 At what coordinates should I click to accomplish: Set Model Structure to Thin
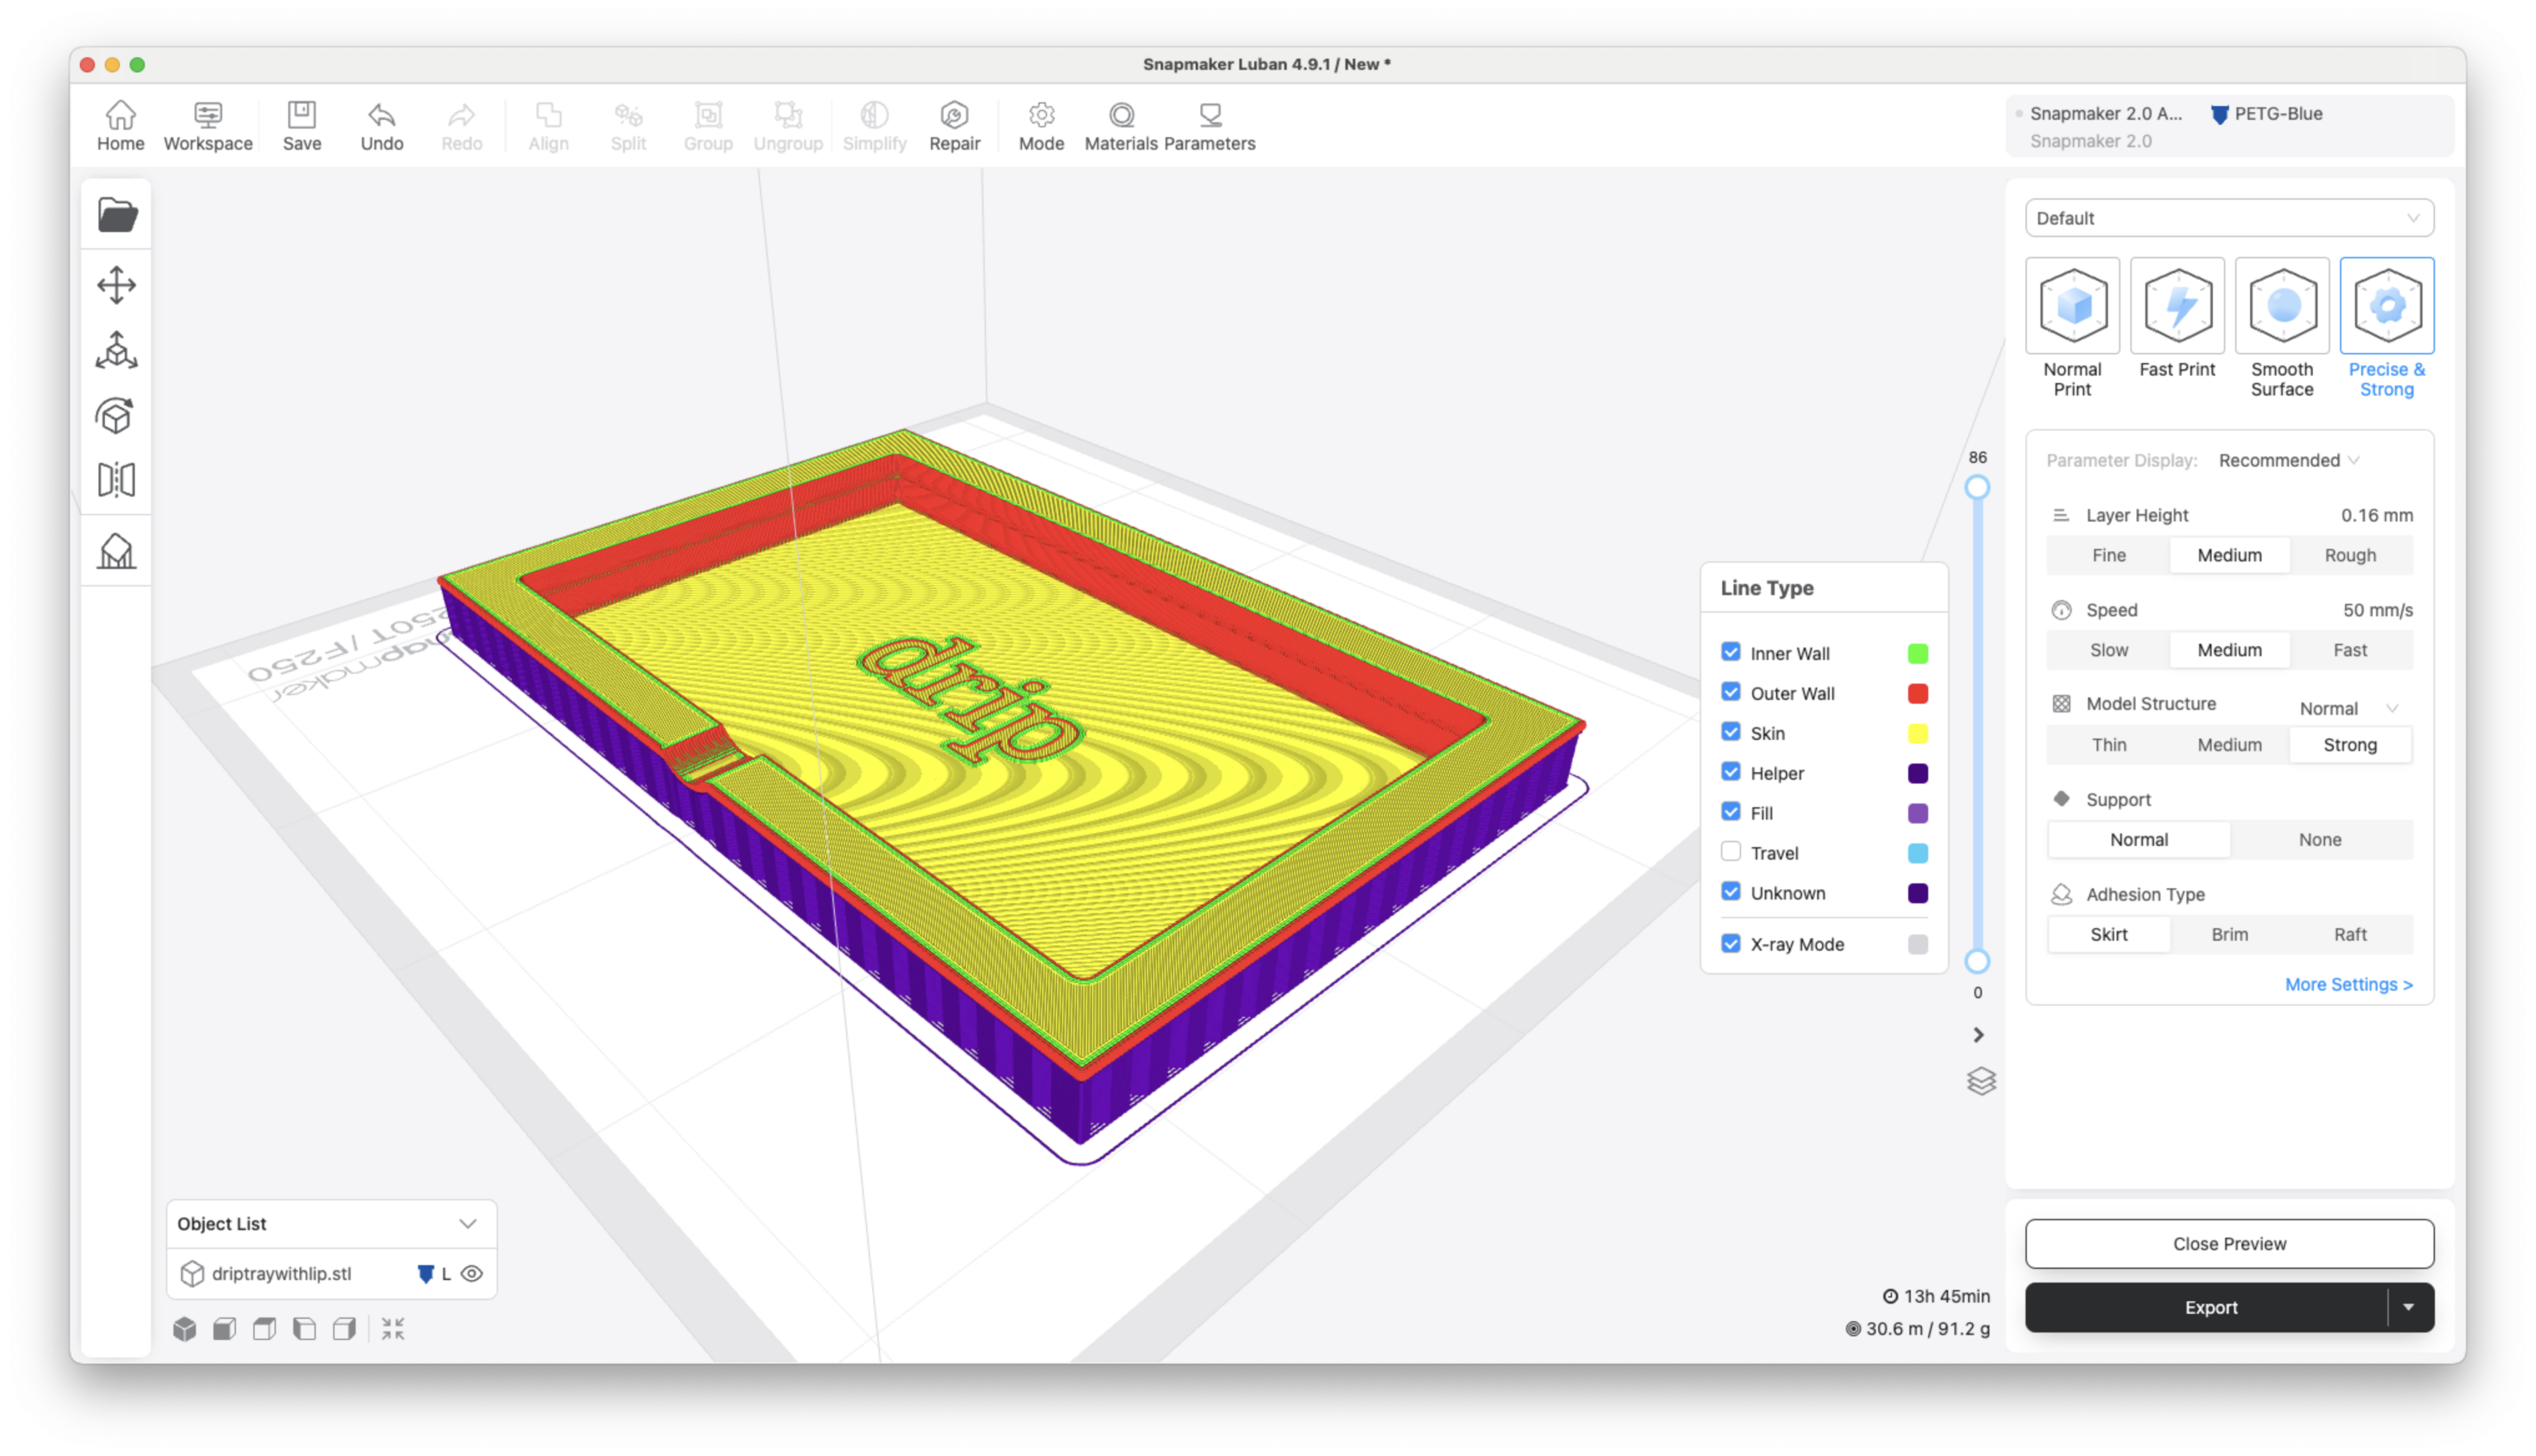tap(2109, 745)
